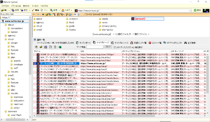
Task: Open the dropdown arrow next to 復元
Action: (29, 10)
